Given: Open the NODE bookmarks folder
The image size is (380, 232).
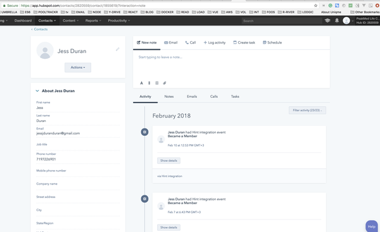Looking at the screenshot, I should 94,12.
